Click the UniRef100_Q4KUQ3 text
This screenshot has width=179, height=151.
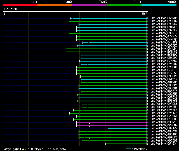point(164,39)
